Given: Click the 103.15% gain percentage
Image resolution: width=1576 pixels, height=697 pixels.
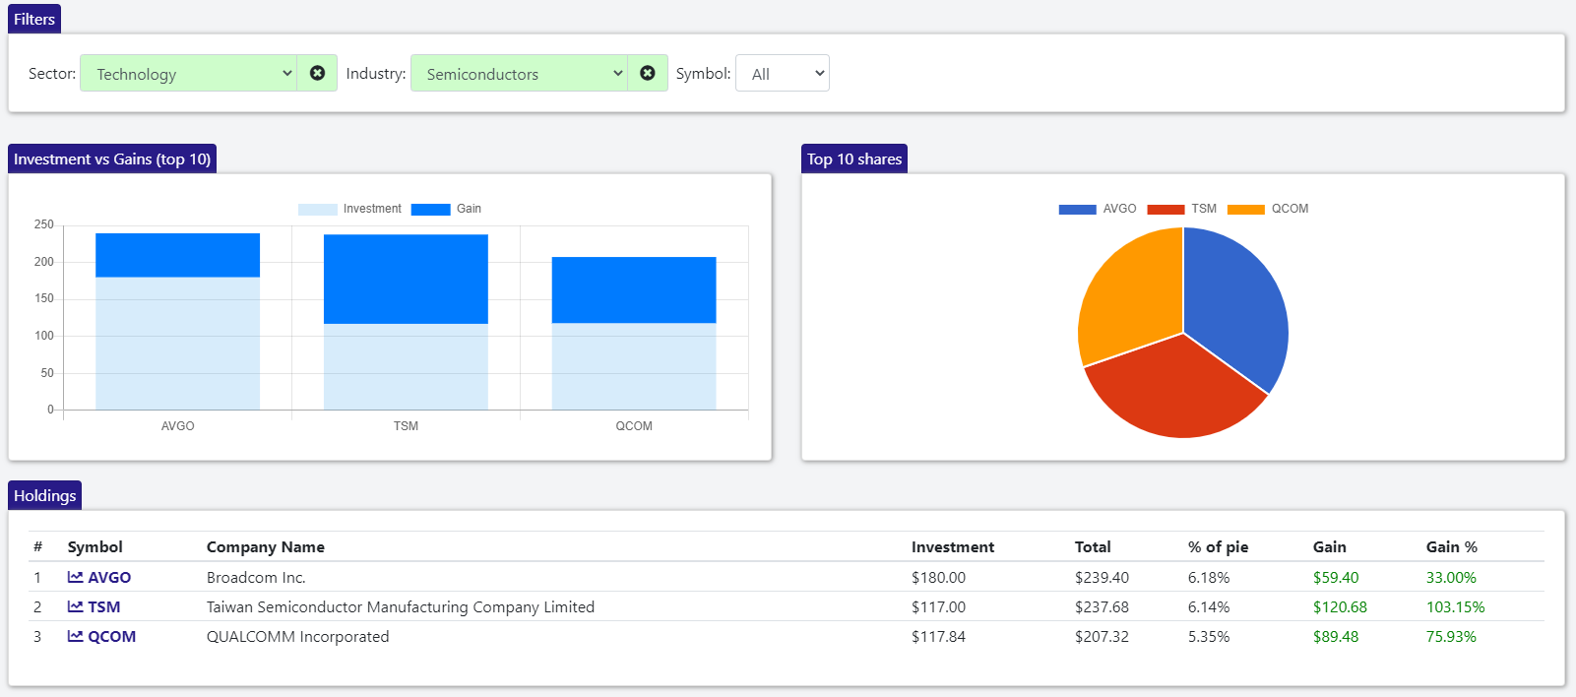Looking at the screenshot, I should (1456, 607).
